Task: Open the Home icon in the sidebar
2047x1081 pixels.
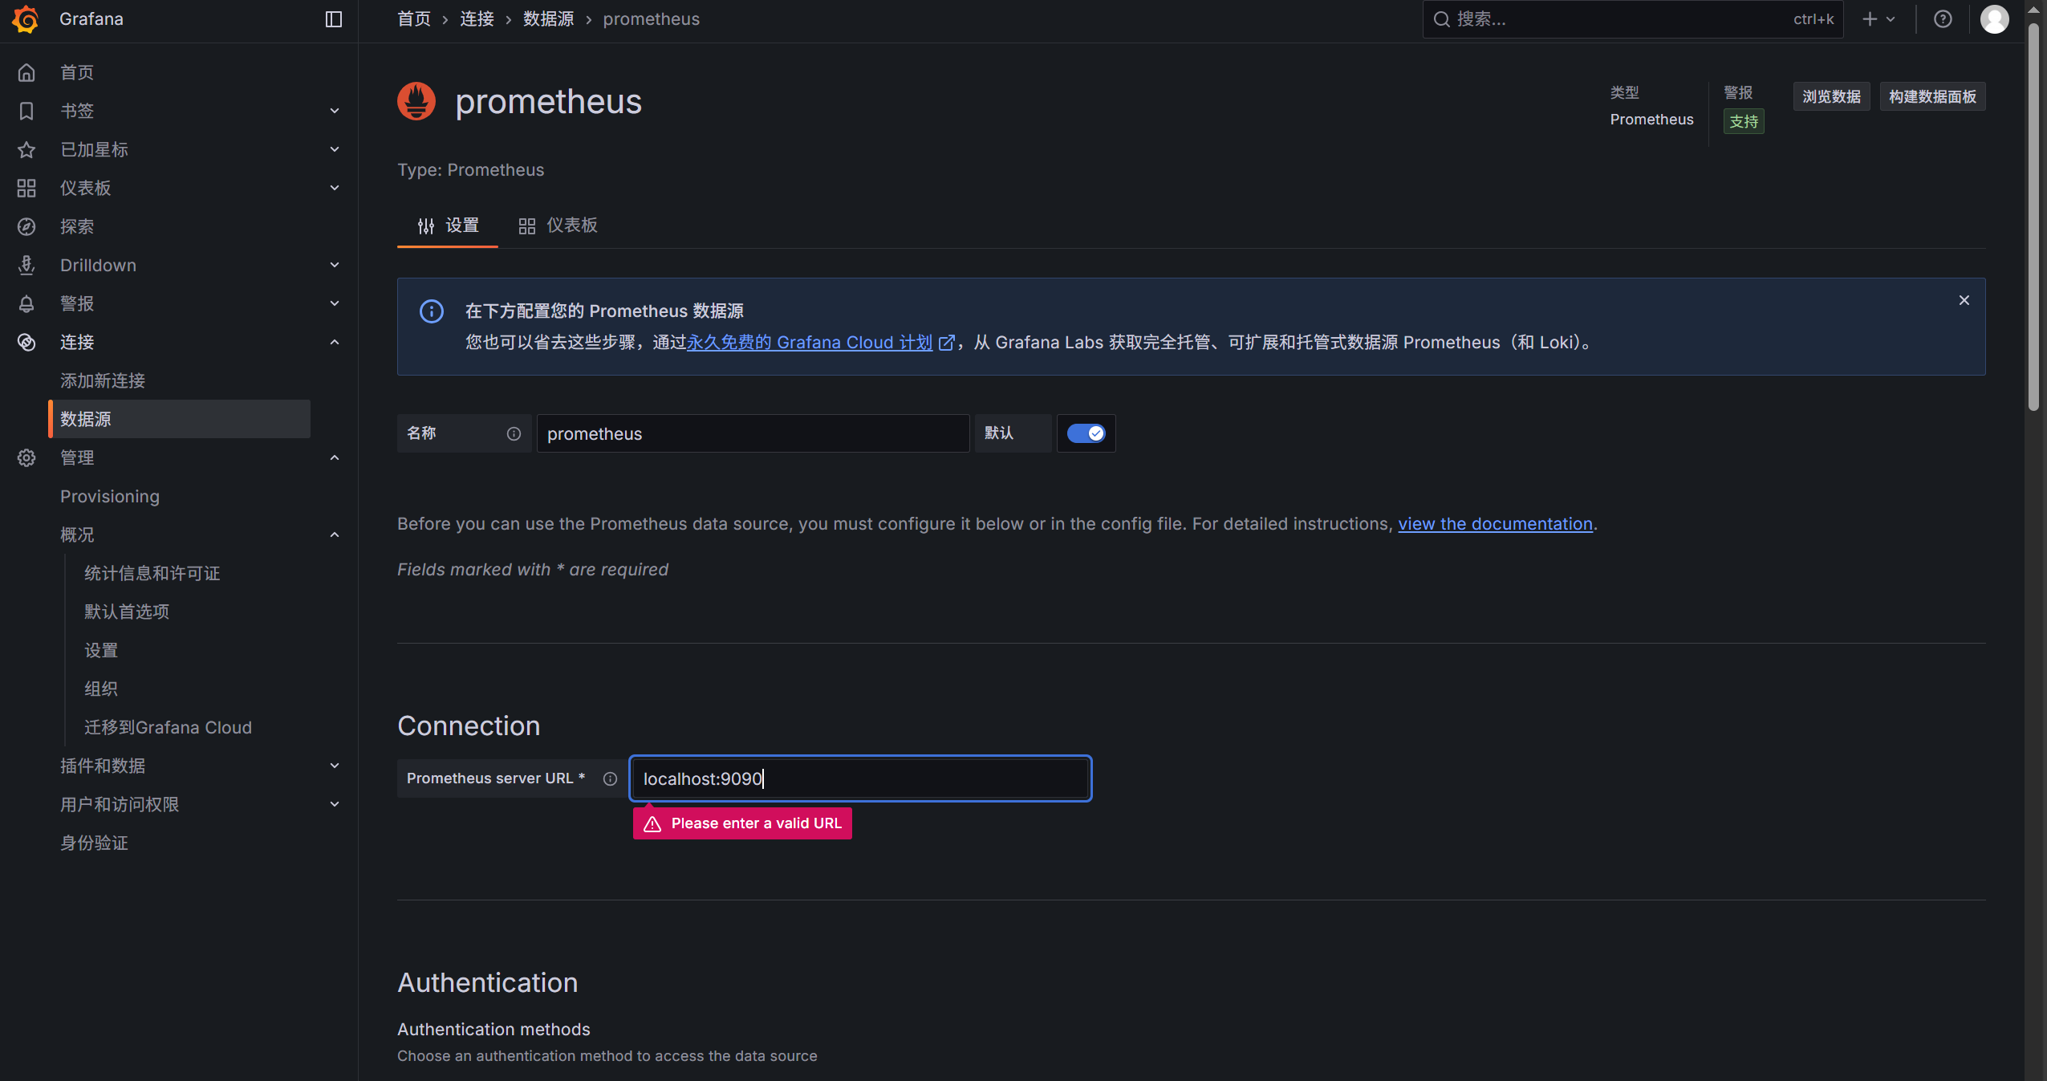Action: [26, 72]
